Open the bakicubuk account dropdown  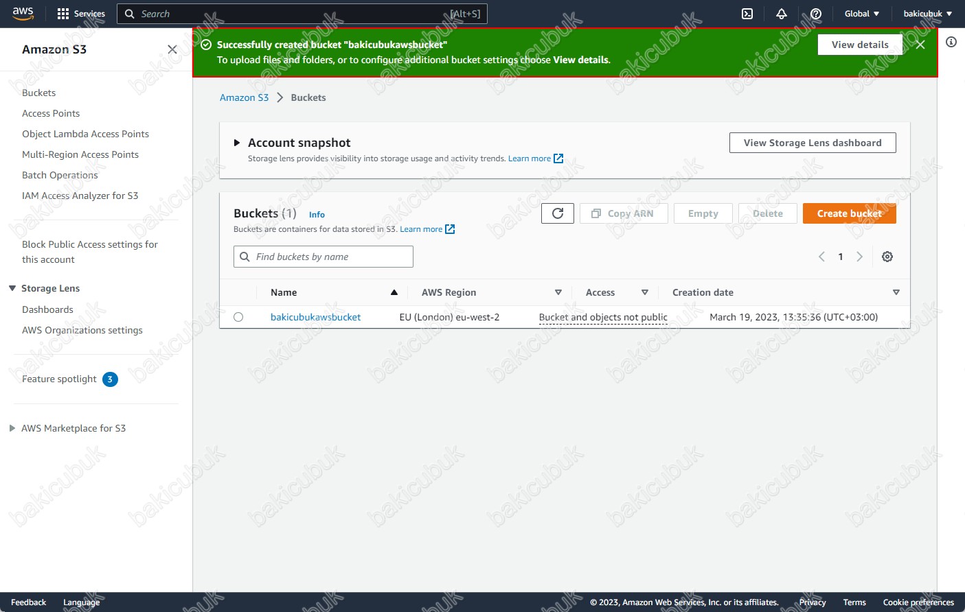coord(927,14)
